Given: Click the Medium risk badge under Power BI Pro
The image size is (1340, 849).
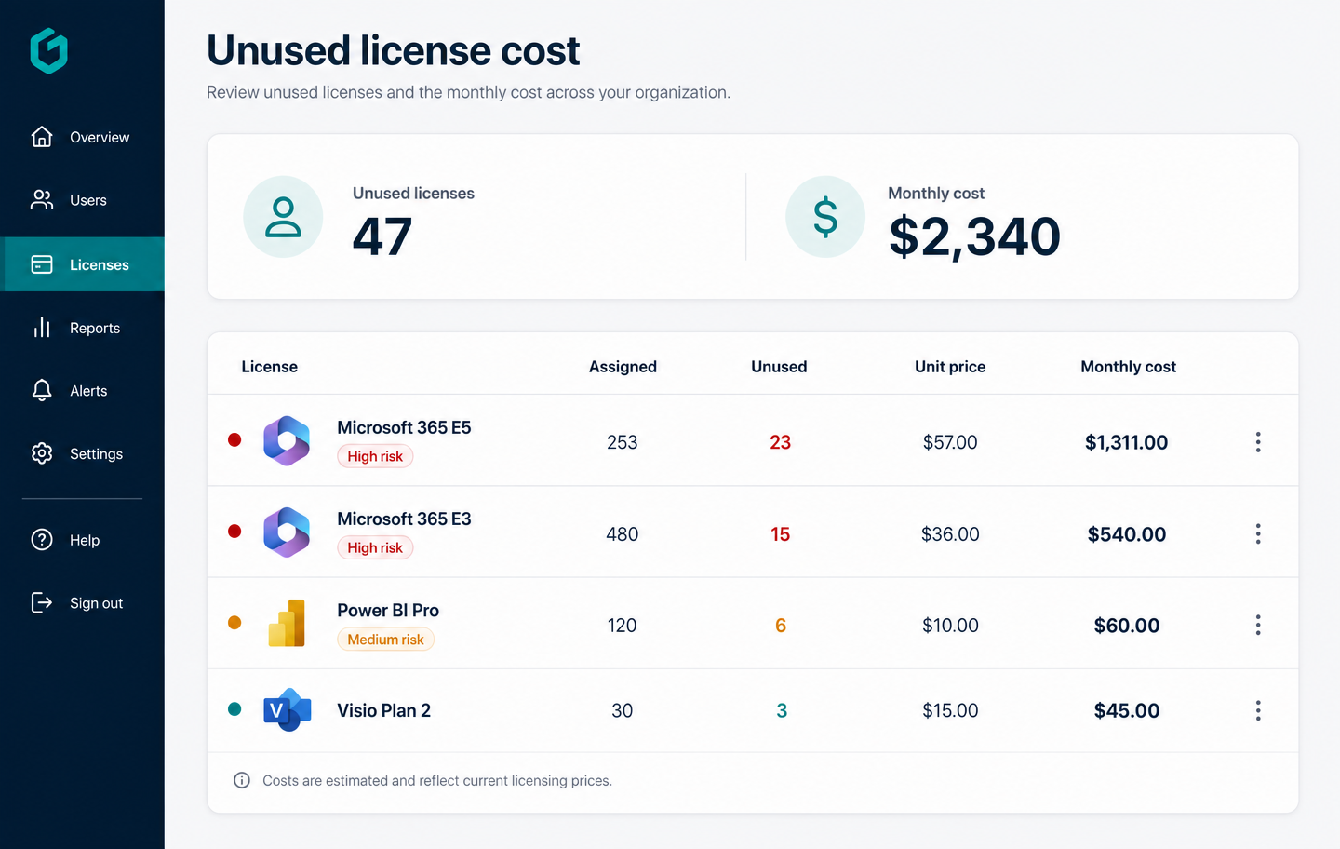Looking at the screenshot, I should pos(385,640).
